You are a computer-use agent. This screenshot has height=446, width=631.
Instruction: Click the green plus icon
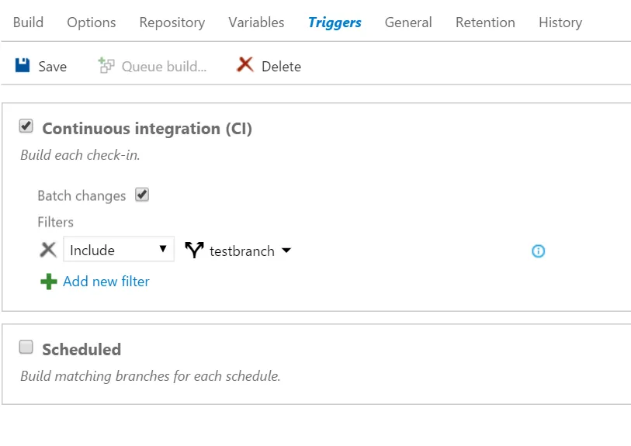click(48, 282)
